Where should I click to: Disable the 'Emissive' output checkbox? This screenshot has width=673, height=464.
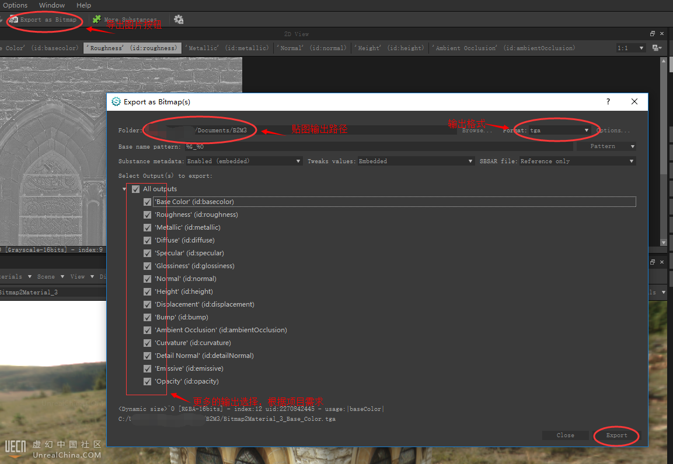(148, 369)
